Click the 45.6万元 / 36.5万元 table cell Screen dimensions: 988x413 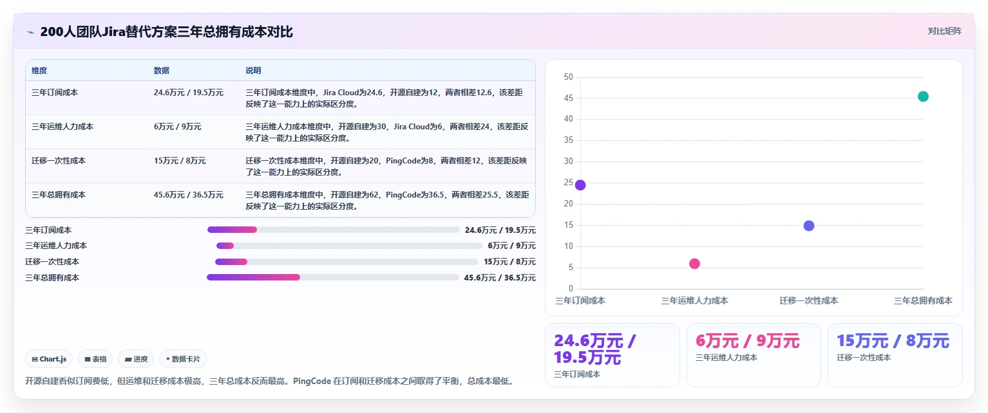click(x=189, y=195)
